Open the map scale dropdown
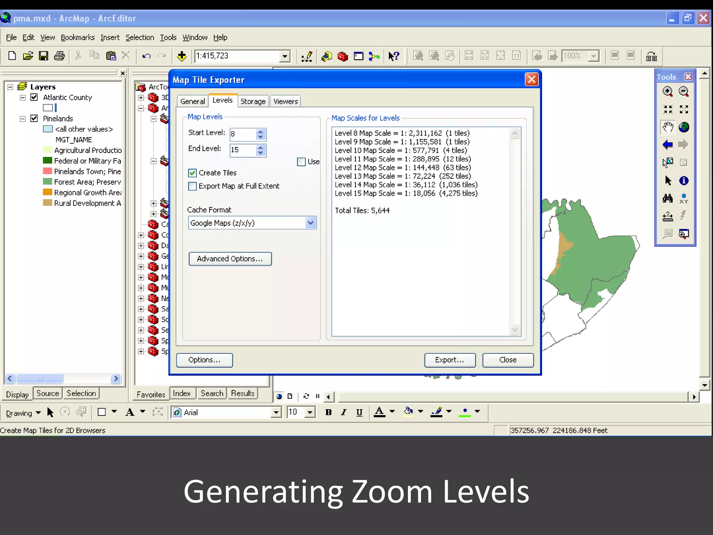The image size is (713, 535). click(284, 56)
